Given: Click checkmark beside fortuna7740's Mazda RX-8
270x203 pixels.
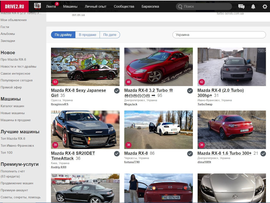Looking at the screenshot, I should point(190,153).
